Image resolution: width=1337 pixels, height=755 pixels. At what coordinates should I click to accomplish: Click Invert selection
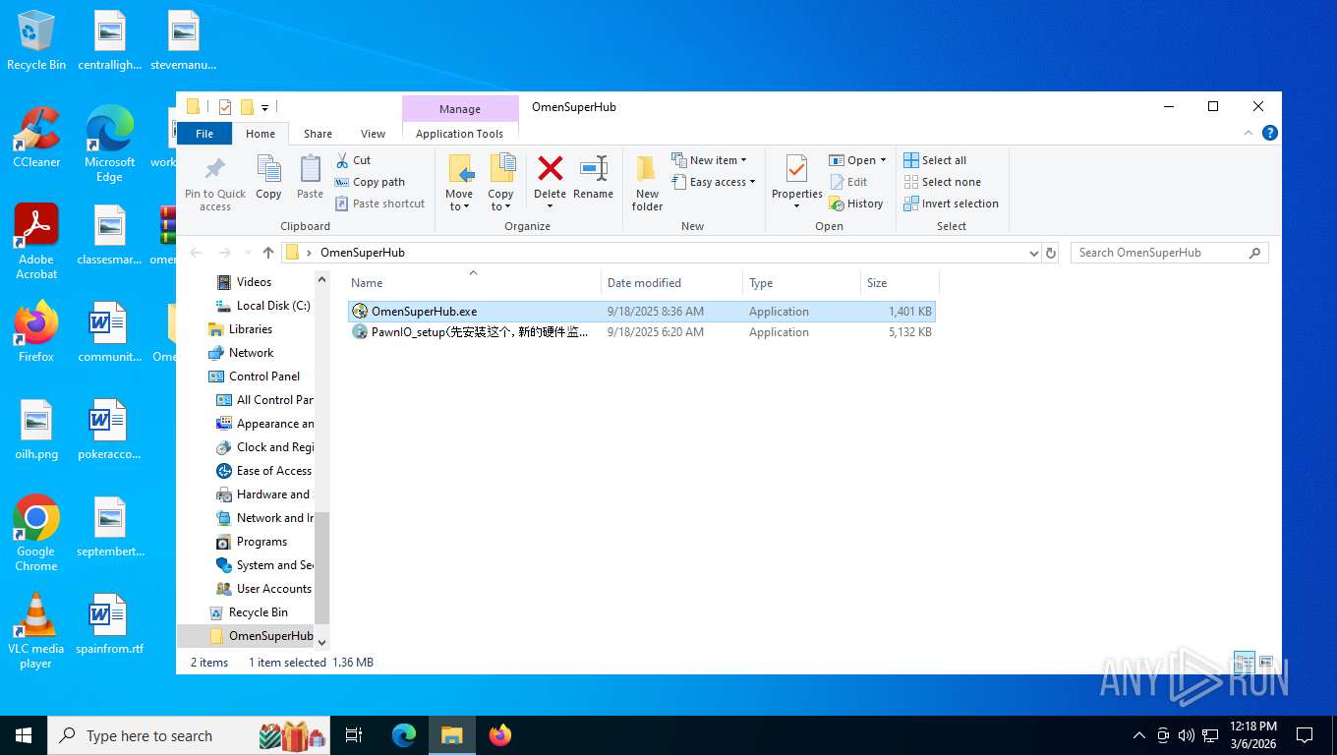[951, 203]
